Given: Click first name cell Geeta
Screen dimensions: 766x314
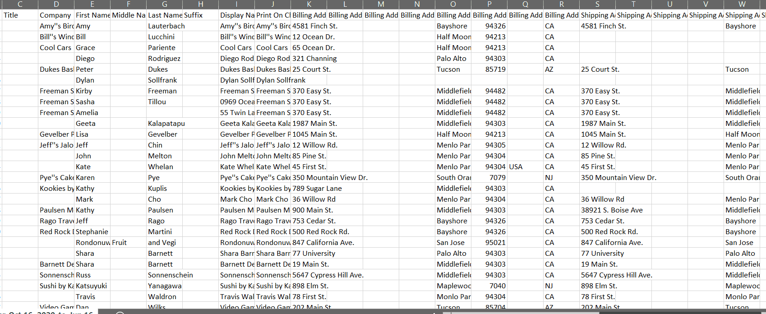Looking at the screenshot, I should point(92,123).
